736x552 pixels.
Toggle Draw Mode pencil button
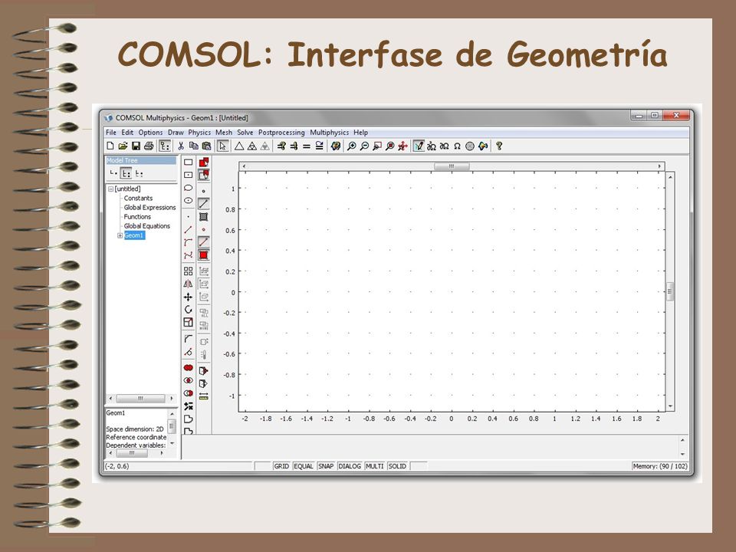click(x=419, y=146)
